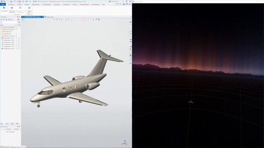The height and width of the screenshot is (148, 264).
Task: Click the filter funnel icon on view toolbar
Action: 54,19
